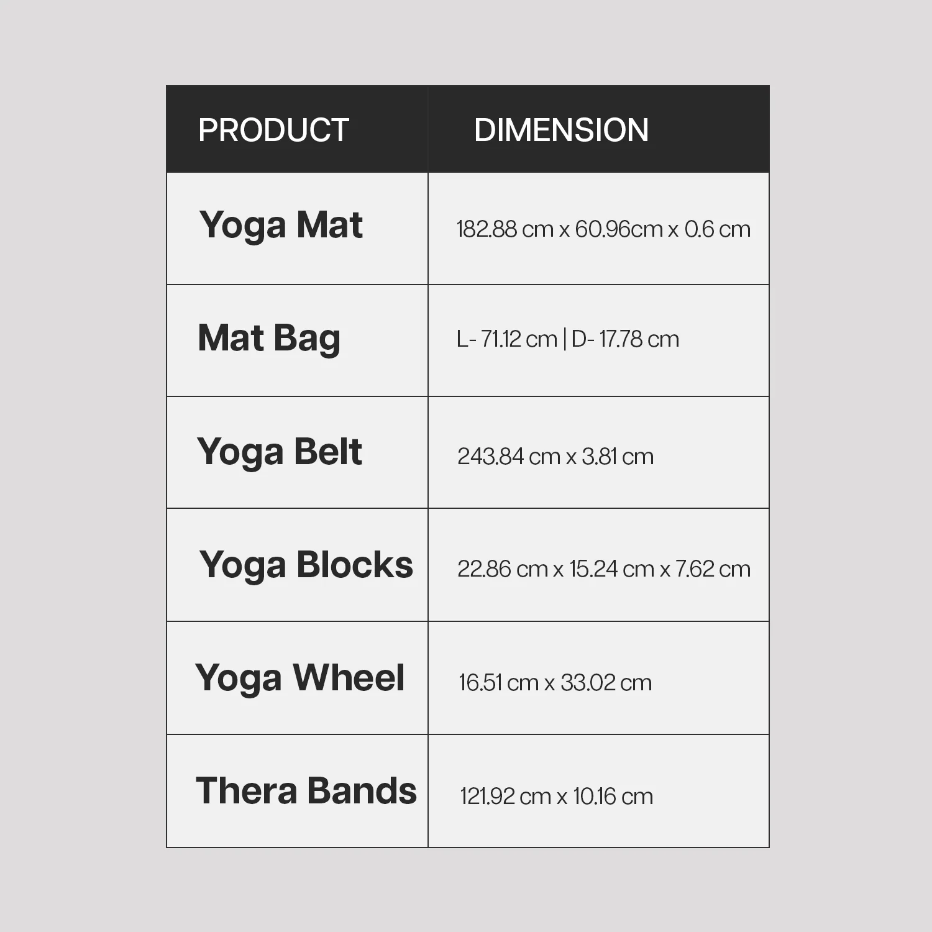Screen dimensions: 932x932
Task: Click the Yoga Blocks dimension cell
Action: pyautogui.click(x=603, y=569)
